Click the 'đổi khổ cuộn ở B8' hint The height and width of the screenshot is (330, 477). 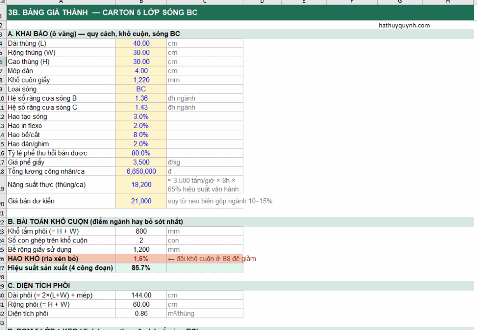click(x=212, y=259)
